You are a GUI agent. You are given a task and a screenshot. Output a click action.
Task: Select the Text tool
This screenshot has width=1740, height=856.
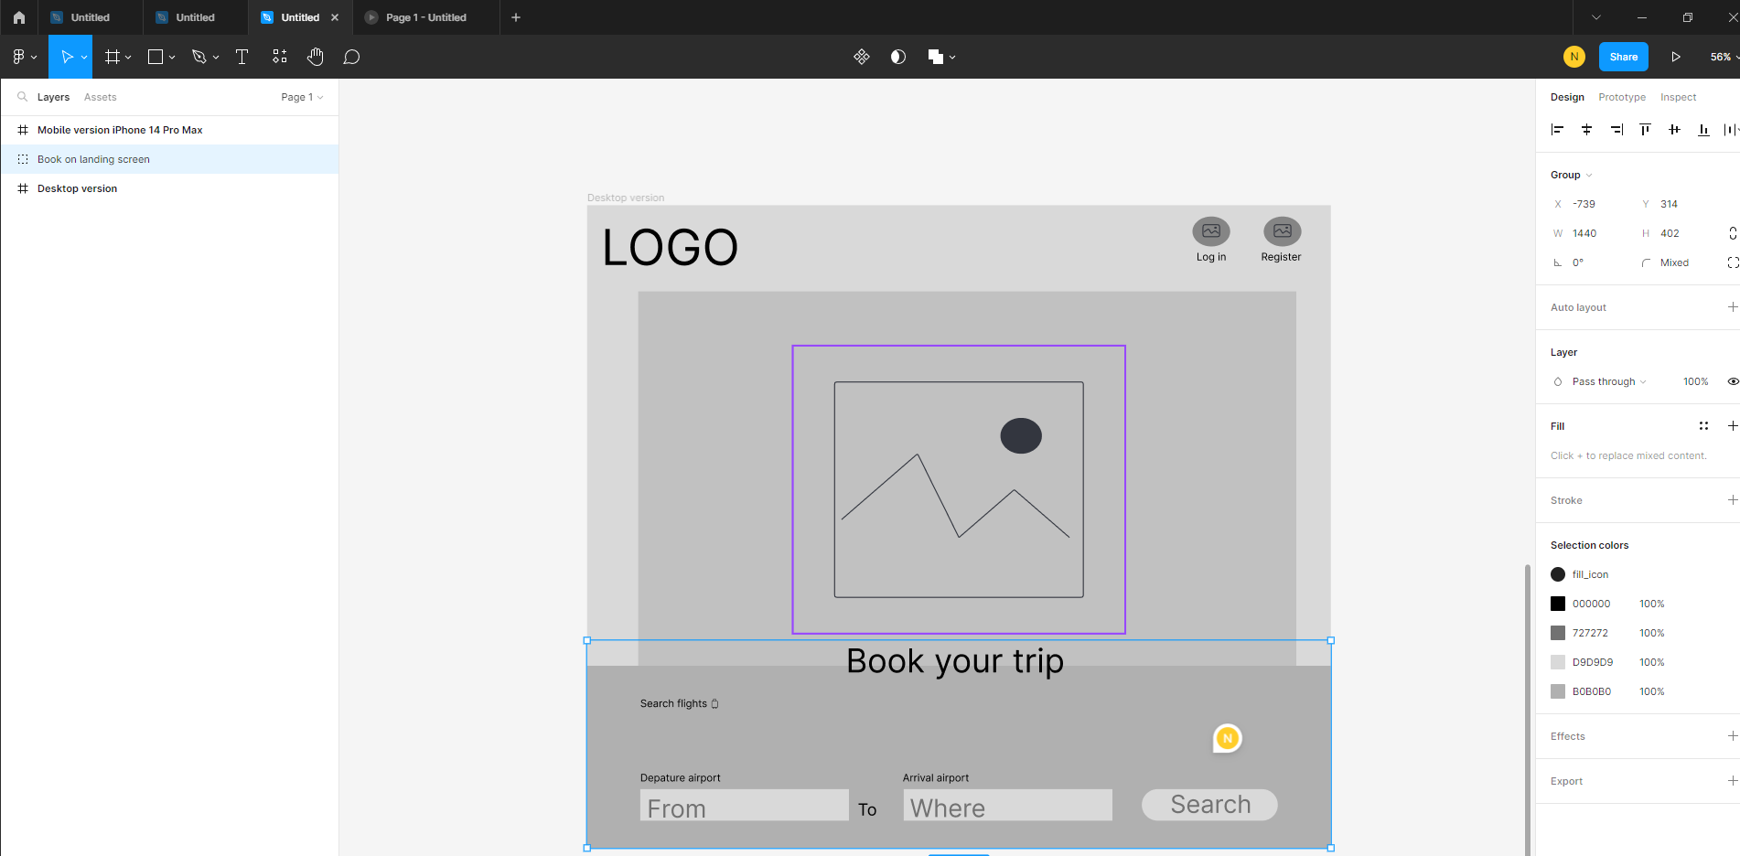pos(242,57)
